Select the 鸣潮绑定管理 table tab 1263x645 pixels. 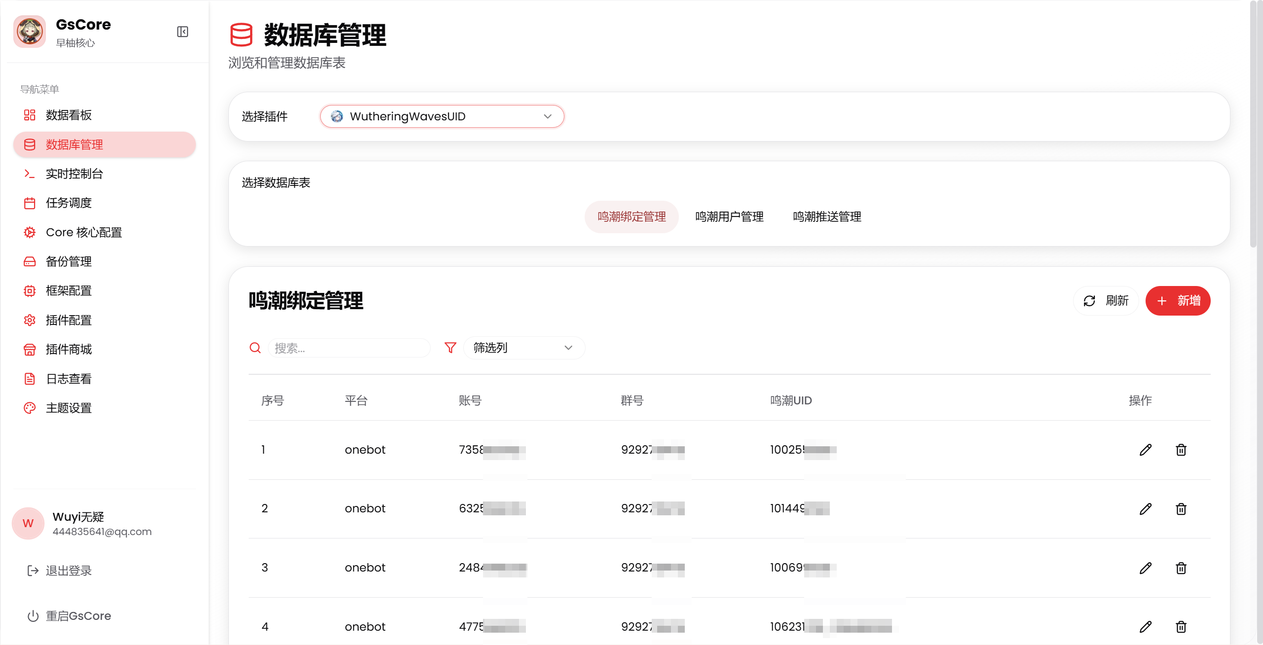tap(631, 216)
